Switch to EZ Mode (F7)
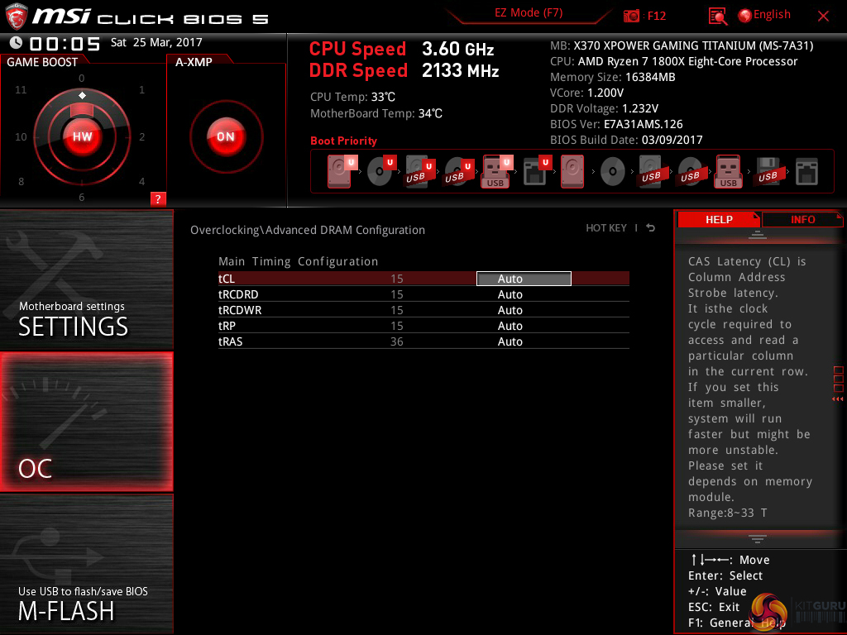 [x=529, y=13]
